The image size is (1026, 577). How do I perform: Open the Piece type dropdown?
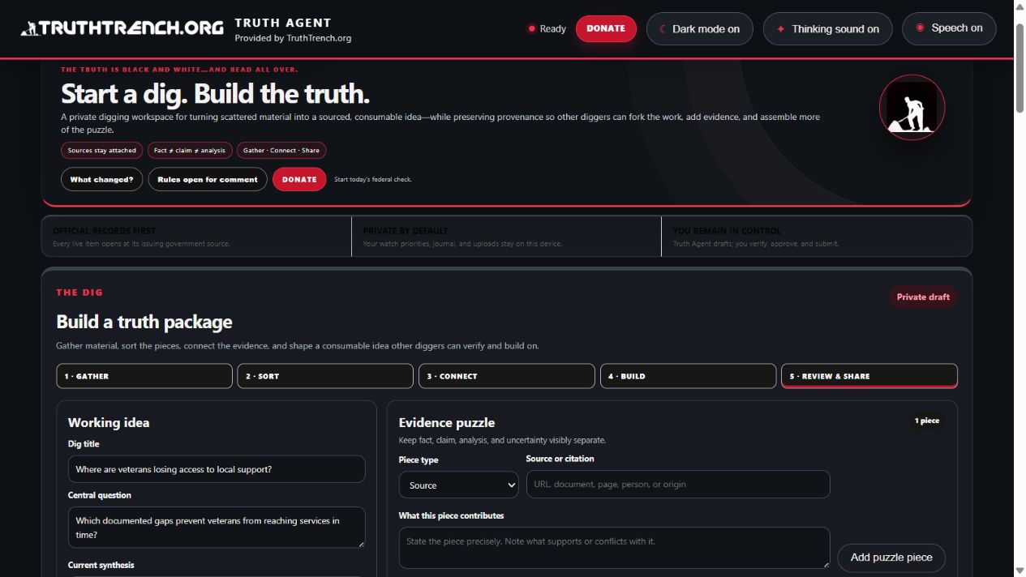tap(459, 485)
